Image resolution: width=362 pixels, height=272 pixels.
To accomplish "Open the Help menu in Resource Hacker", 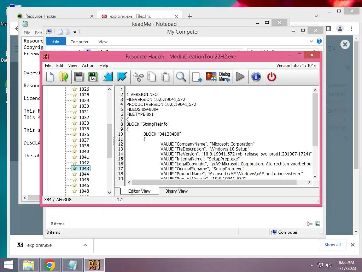I will tap(104, 66).
